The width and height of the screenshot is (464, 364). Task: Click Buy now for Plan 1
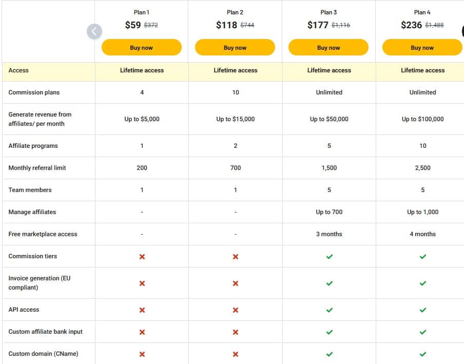pyautogui.click(x=141, y=47)
